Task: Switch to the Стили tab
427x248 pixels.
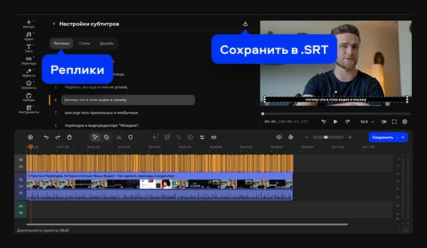Action: point(84,43)
